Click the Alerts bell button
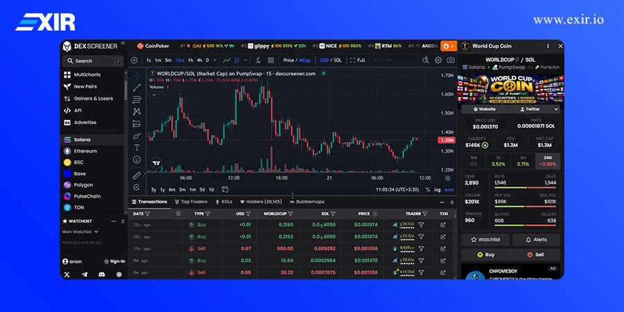 tap(536, 240)
